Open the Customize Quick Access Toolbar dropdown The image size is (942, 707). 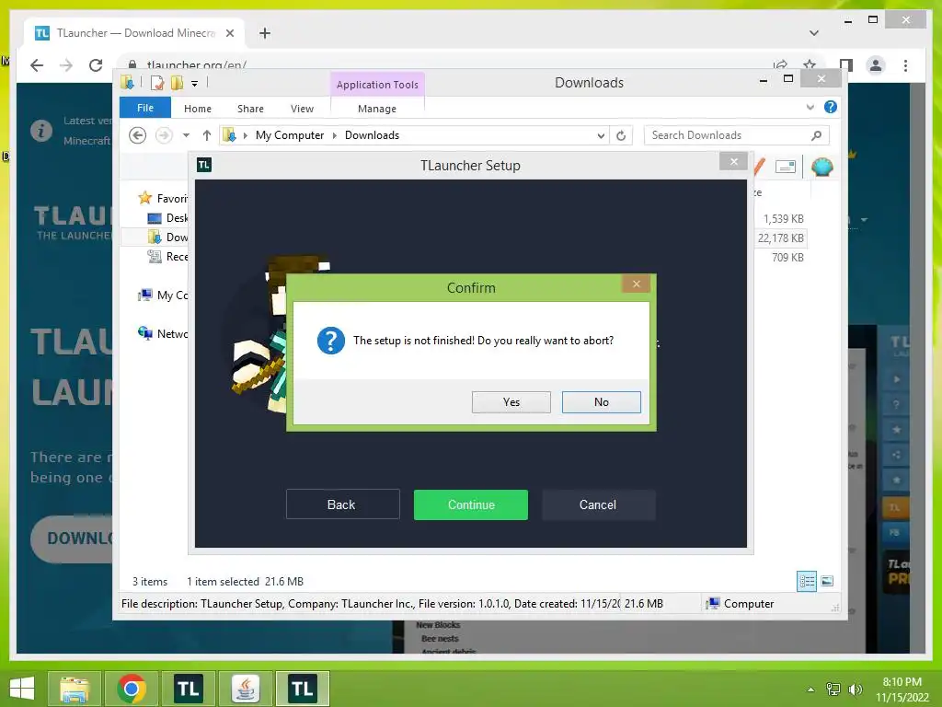(195, 84)
